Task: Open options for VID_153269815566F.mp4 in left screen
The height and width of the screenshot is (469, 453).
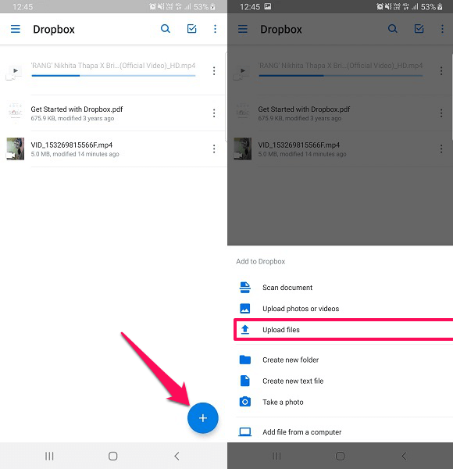Action: [x=214, y=149]
